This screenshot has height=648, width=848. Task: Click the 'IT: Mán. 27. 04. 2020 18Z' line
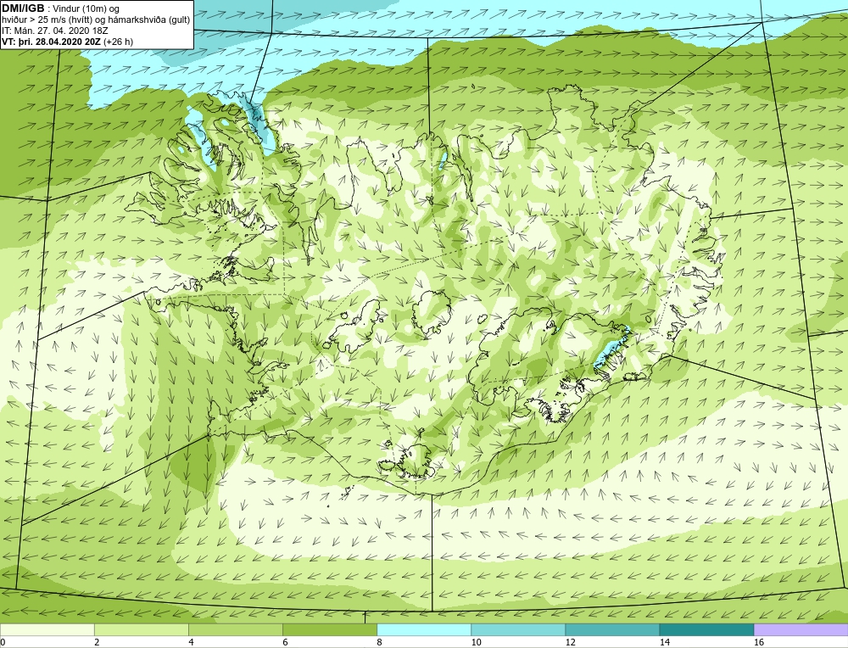[54, 31]
